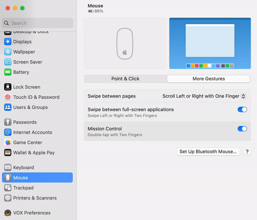Click the Wallpaper flower icon

(x=8, y=52)
